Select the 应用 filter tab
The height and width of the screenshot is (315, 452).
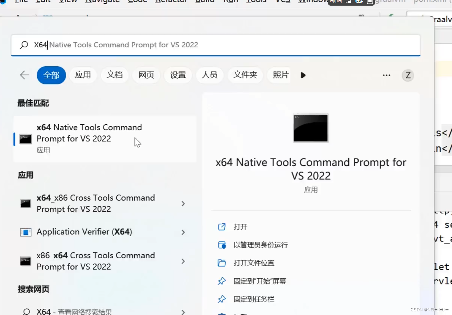click(x=83, y=75)
